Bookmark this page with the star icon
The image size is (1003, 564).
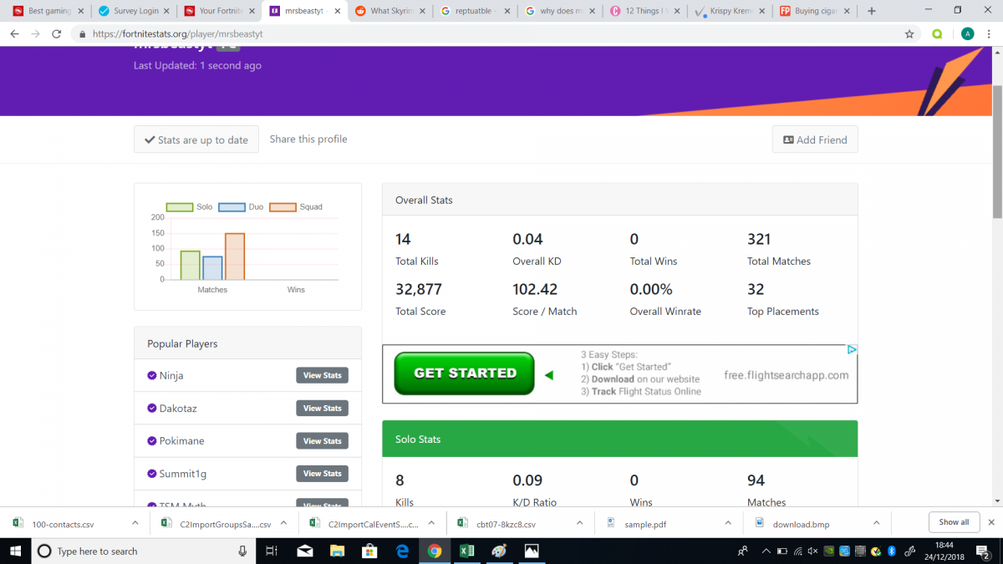coord(909,34)
